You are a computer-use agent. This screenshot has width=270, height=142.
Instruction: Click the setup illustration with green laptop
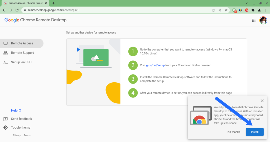[x=94, y=72]
